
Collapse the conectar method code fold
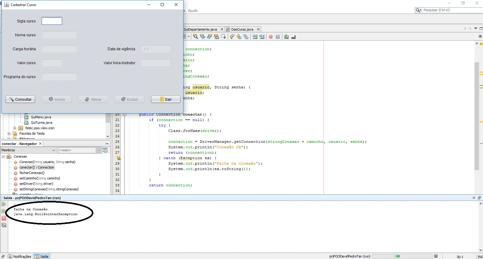[124, 115]
